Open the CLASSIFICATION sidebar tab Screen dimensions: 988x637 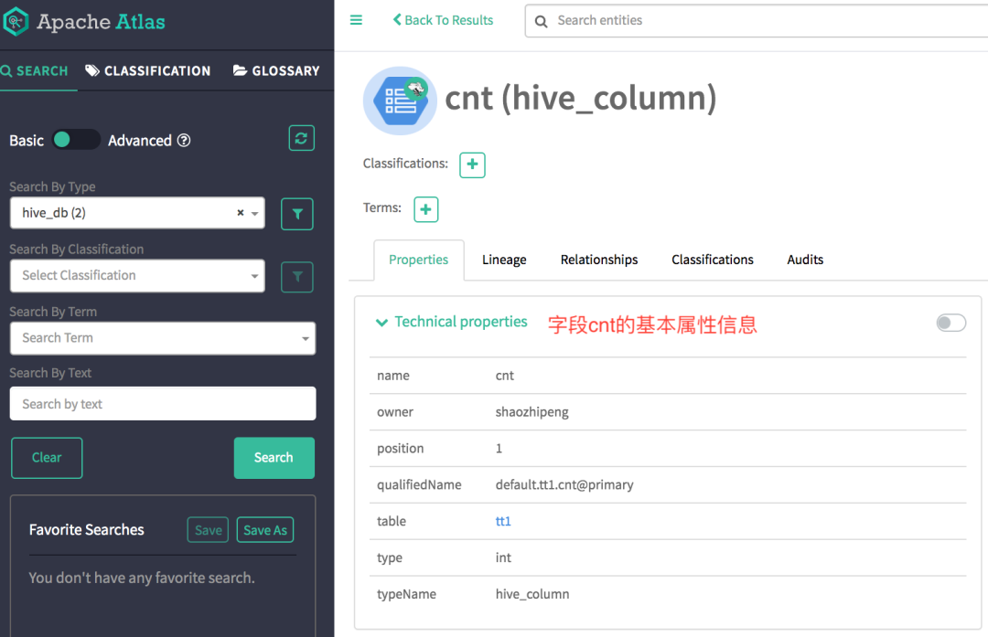pyautogui.click(x=148, y=71)
